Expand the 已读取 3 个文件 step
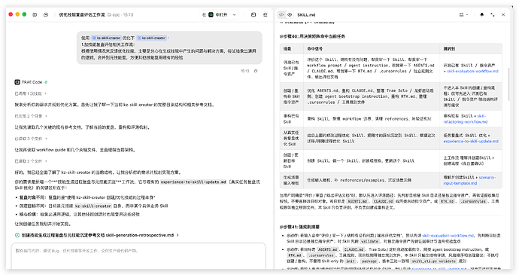This screenshot has height=275, width=519. point(31,139)
